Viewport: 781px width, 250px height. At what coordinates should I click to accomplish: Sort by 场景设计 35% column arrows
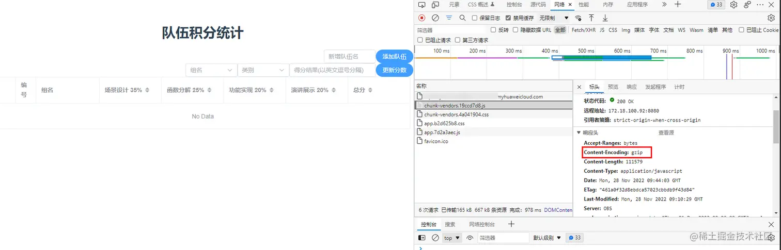[x=147, y=90]
